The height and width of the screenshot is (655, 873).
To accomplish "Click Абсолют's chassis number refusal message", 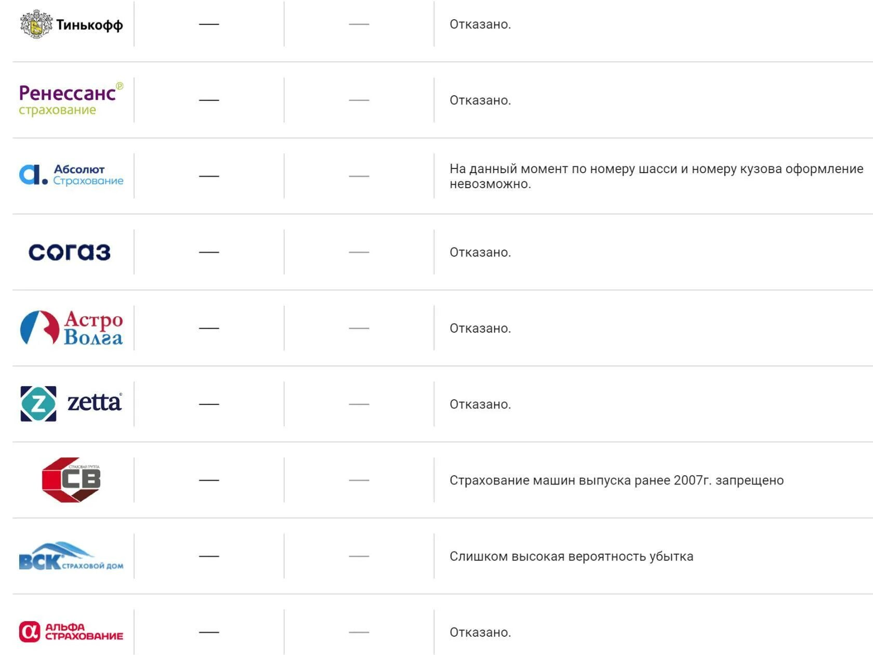I will pos(656,176).
